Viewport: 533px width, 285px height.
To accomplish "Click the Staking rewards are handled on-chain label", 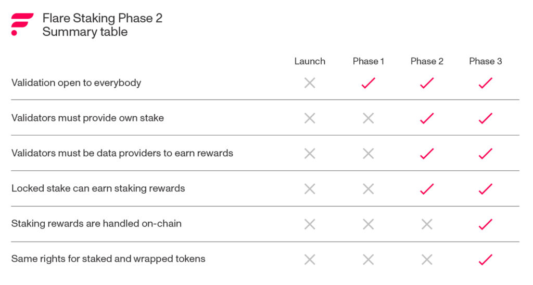I will (x=96, y=224).
